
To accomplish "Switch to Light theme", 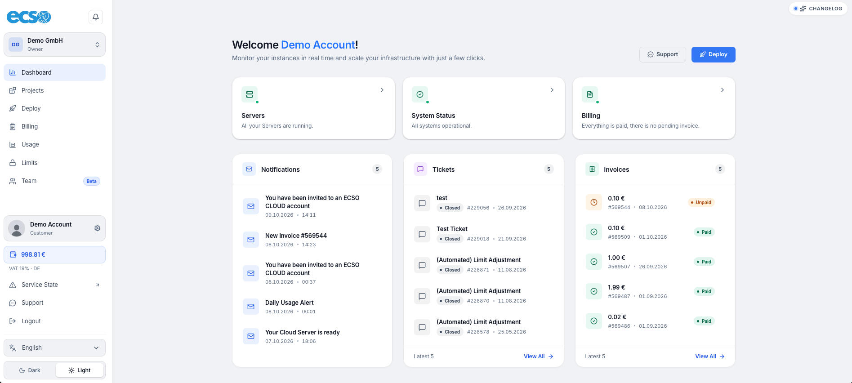I will [80, 370].
